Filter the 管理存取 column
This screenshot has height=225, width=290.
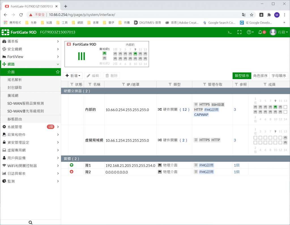click(x=204, y=84)
